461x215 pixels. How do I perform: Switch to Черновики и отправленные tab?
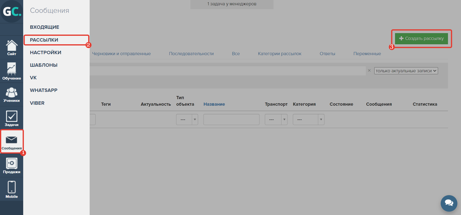pos(121,54)
